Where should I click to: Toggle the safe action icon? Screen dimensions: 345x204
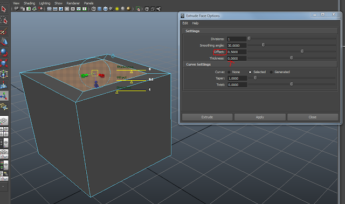pyautogui.click(x=79, y=9)
